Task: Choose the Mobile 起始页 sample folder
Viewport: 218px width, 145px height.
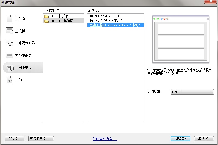Action: [x=63, y=21]
